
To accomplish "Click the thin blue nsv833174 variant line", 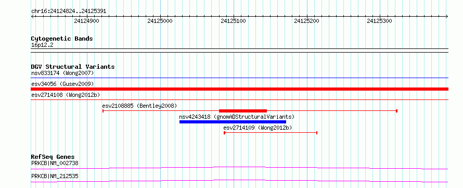I will click(x=240, y=78).
